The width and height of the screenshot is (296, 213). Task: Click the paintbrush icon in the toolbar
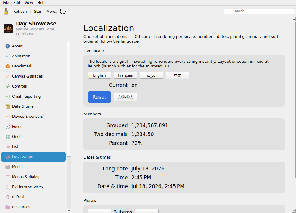[x=6, y=11]
